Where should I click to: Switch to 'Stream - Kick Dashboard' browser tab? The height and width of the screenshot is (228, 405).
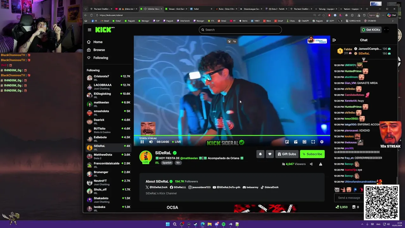click(x=176, y=9)
